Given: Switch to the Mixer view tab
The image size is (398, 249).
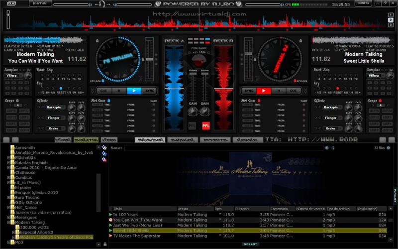Looking at the screenshot, I should [63, 140].
